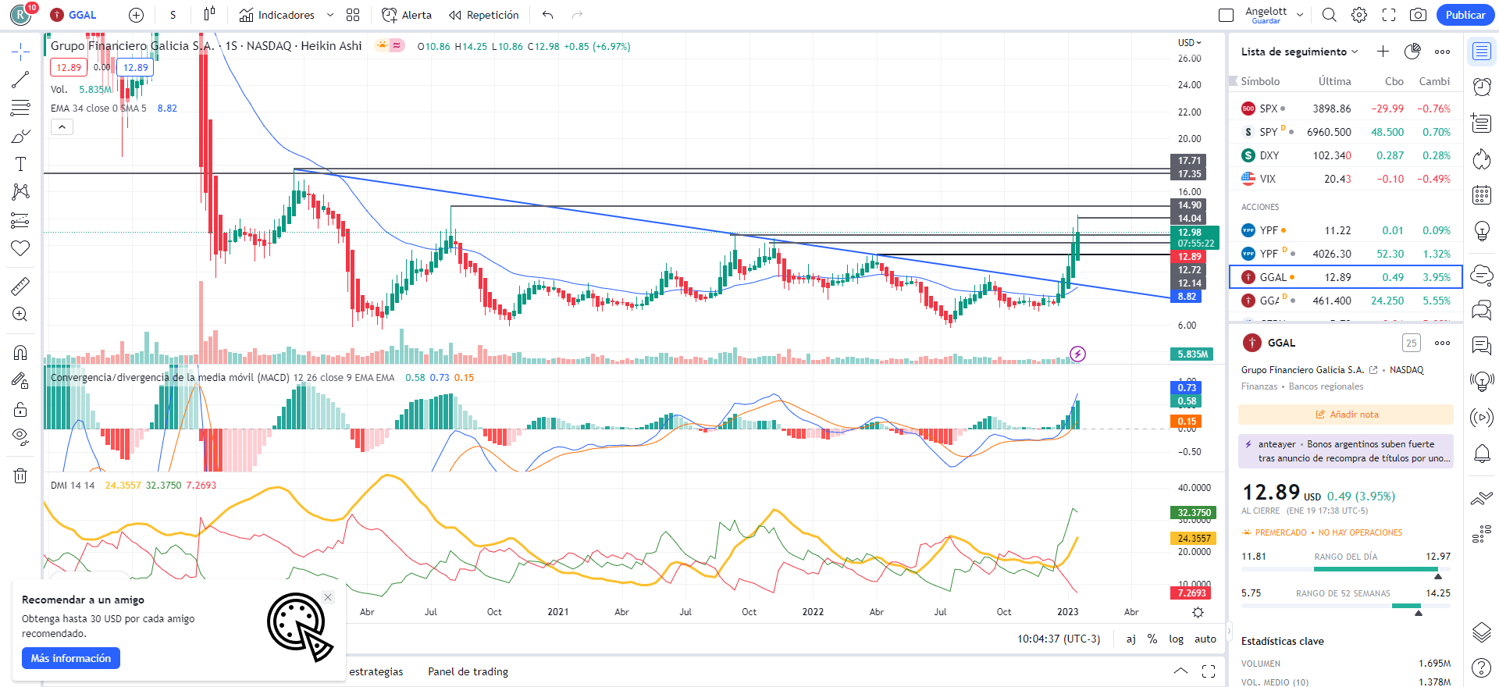
Task: Click the Publicar button
Action: pos(1465,15)
